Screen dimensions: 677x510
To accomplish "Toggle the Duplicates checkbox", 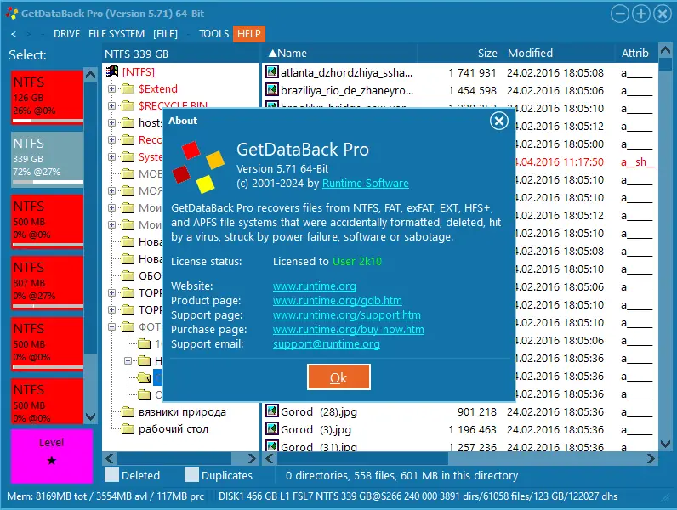I will click(191, 475).
